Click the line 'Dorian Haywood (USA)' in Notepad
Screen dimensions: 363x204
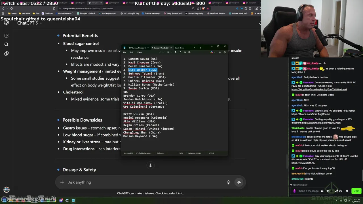point(140,136)
